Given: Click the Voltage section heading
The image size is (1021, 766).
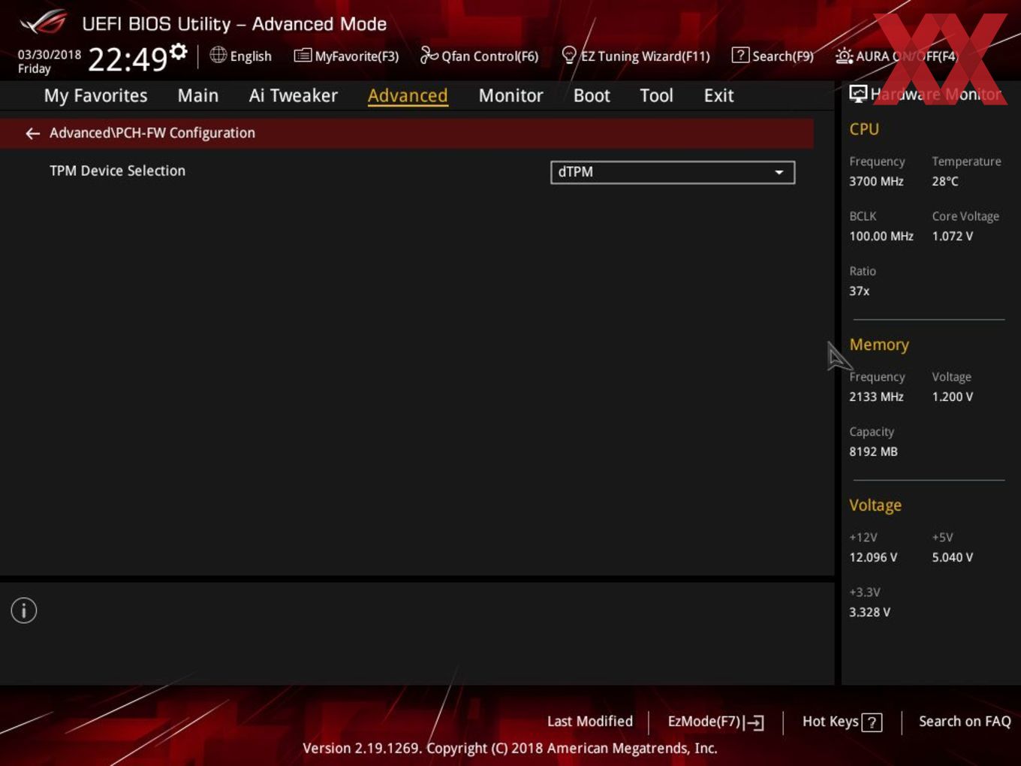Looking at the screenshot, I should [875, 505].
